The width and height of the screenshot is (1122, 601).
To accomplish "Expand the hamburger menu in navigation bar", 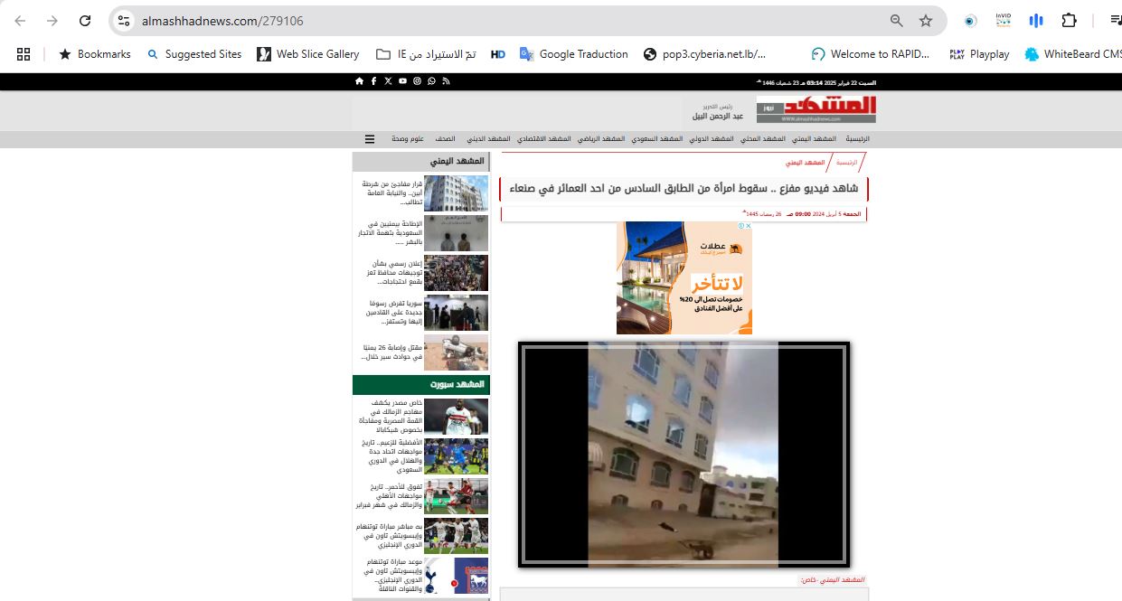I will 370,139.
